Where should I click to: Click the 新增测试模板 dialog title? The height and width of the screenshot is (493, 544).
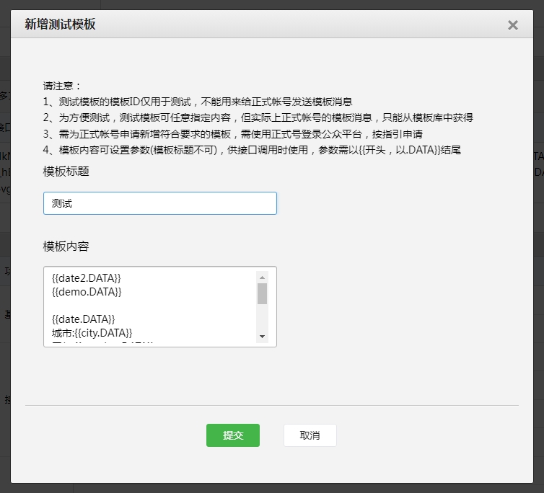click(60, 25)
